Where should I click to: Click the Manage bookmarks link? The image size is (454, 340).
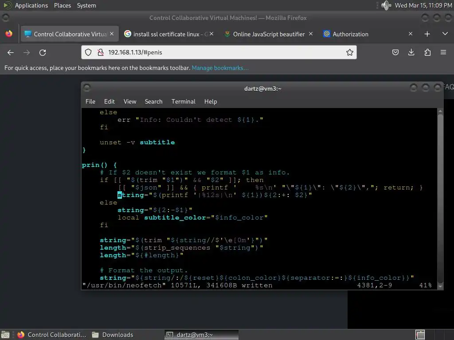(x=220, y=68)
